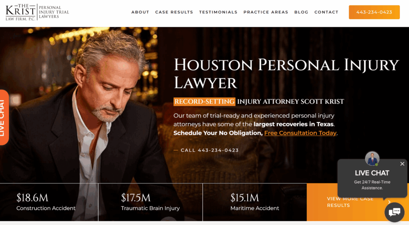Select Practice Areas in the navigation

pyautogui.click(x=266, y=12)
